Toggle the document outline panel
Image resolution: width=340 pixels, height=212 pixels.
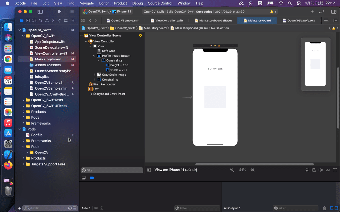(x=149, y=170)
